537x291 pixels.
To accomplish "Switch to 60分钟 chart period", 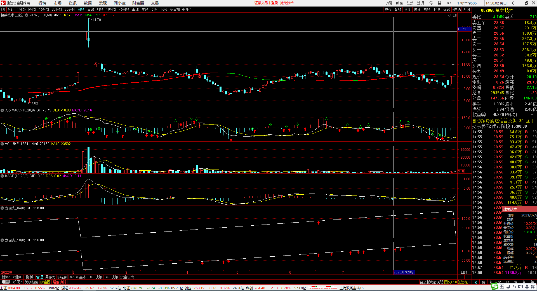I will (x=70, y=9).
